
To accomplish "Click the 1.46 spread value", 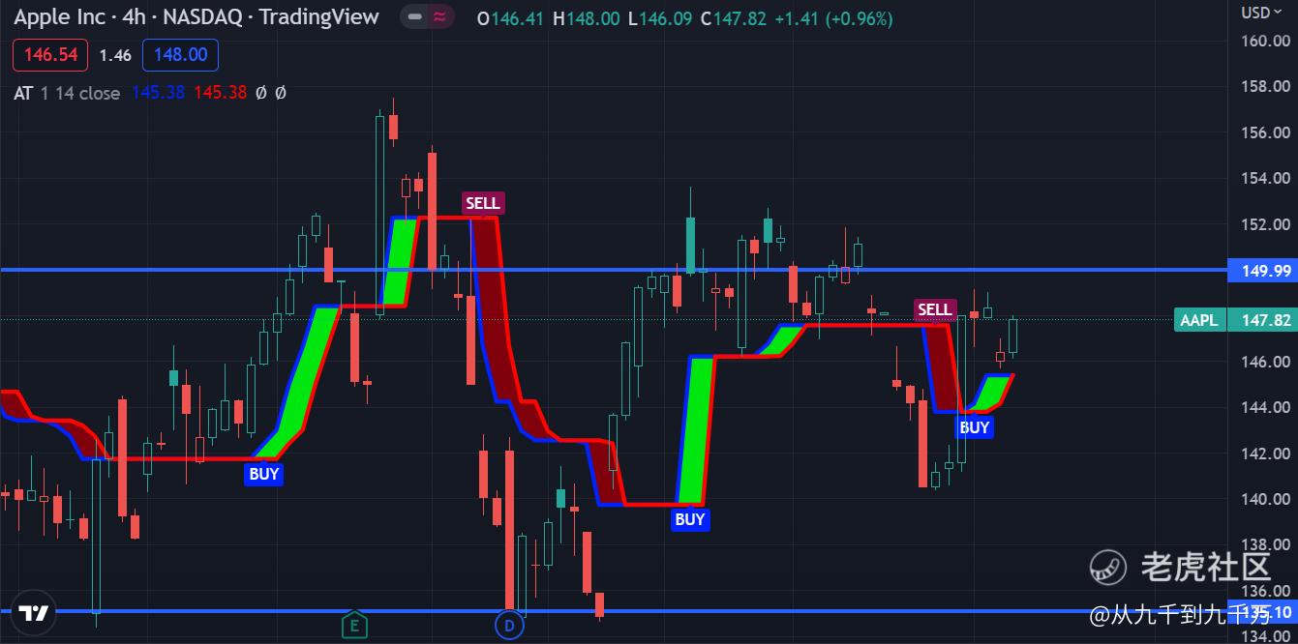I will click(x=115, y=55).
